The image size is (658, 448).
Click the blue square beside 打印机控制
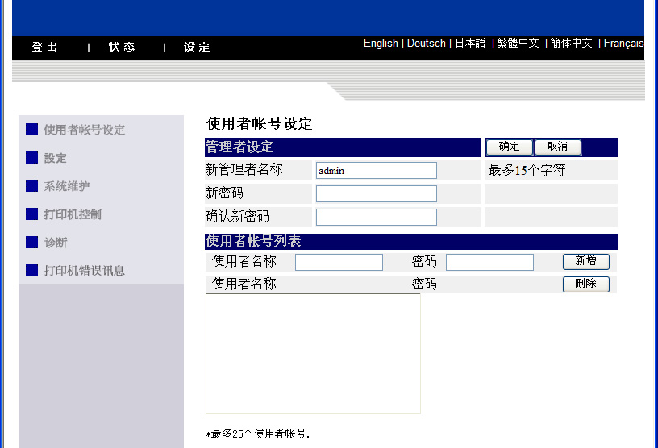click(32, 214)
